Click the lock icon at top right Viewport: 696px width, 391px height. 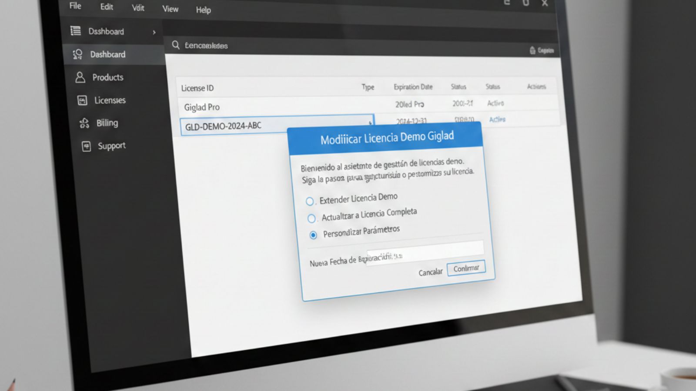click(532, 50)
